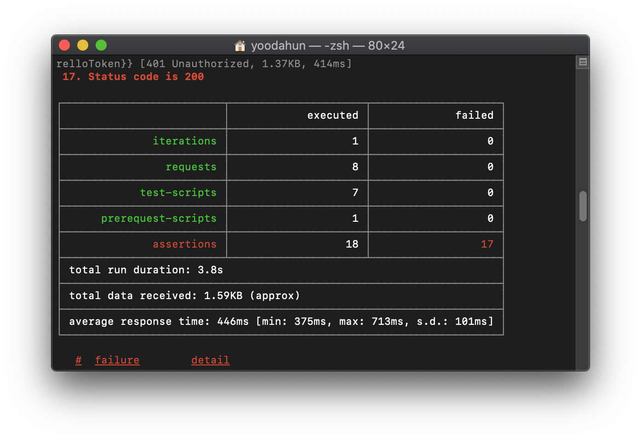Click the executed column header
Image resolution: width=641 pixels, height=439 pixels.
click(332, 116)
